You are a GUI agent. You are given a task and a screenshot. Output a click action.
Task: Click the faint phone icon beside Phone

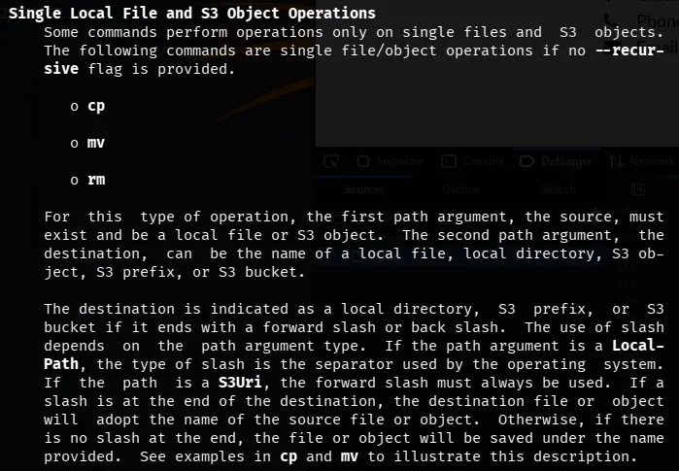coord(611,19)
